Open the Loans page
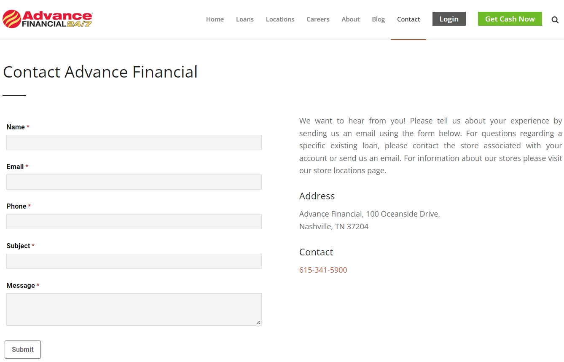Viewport: 564px width, 362px height. tap(245, 19)
